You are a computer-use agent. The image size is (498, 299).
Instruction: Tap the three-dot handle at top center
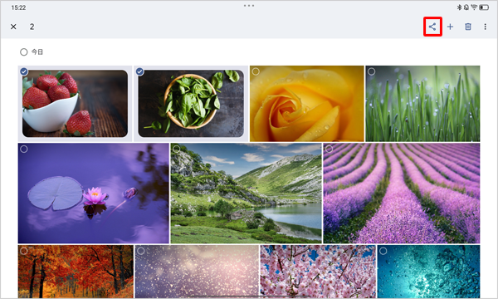coord(249,6)
